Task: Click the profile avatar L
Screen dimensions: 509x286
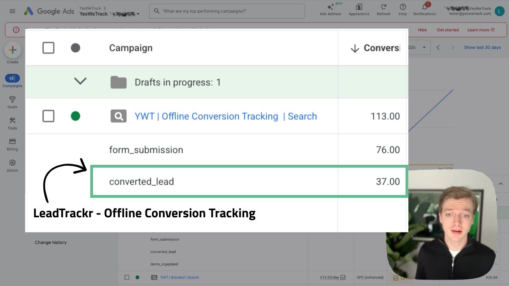Action: (499, 11)
